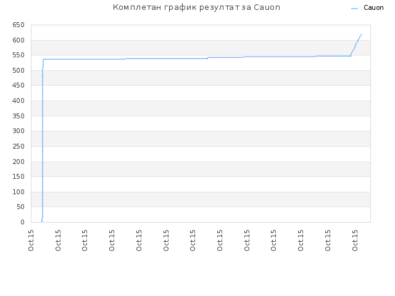Click the 350 y-axis label
Image resolution: width=395 pixels, height=296 pixels.
pyautogui.click(x=19, y=116)
